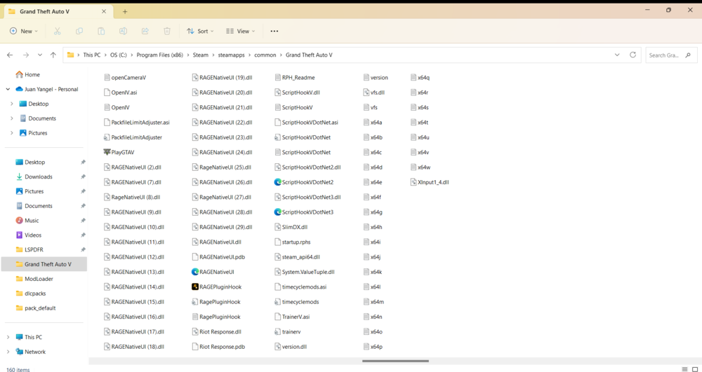Click the Delete trash icon
702x372 pixels.
tap(167, 32)
